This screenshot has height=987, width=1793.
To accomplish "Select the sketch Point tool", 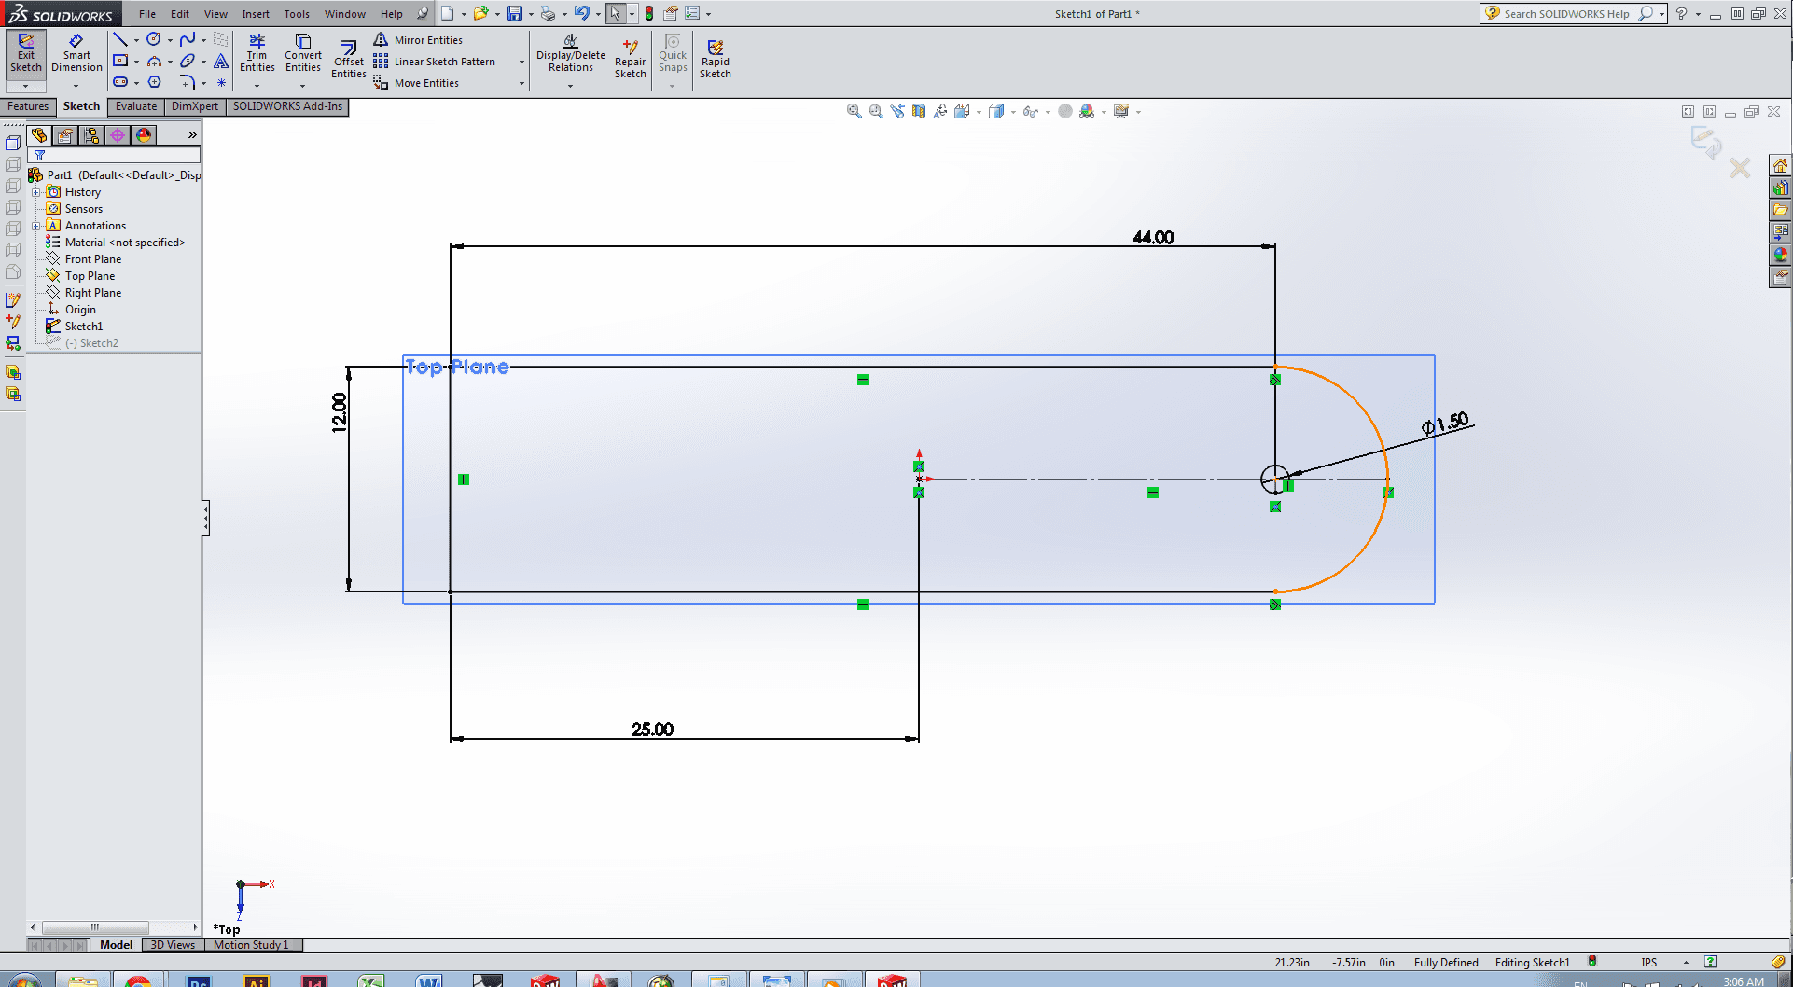I will pos(221,82).
